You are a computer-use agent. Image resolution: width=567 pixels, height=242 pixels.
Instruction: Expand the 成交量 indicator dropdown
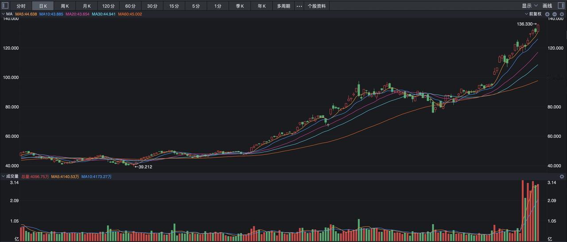coord(10,176)
